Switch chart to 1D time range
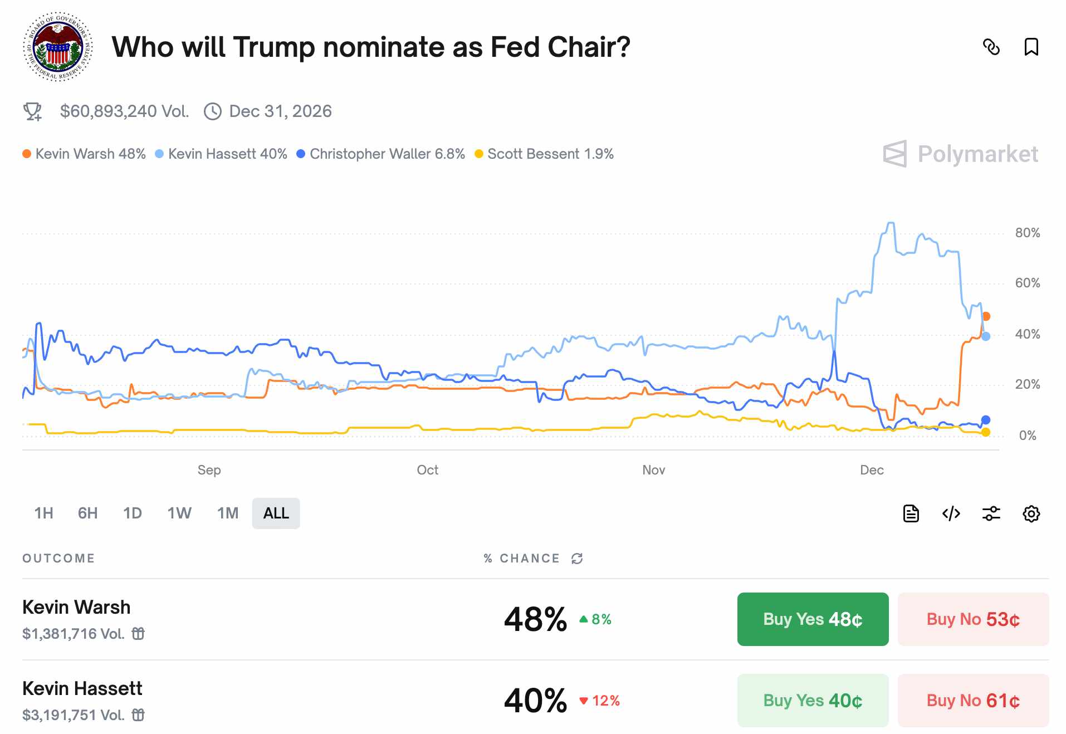This screenshot has height=734, width=1066. (133, 513)
